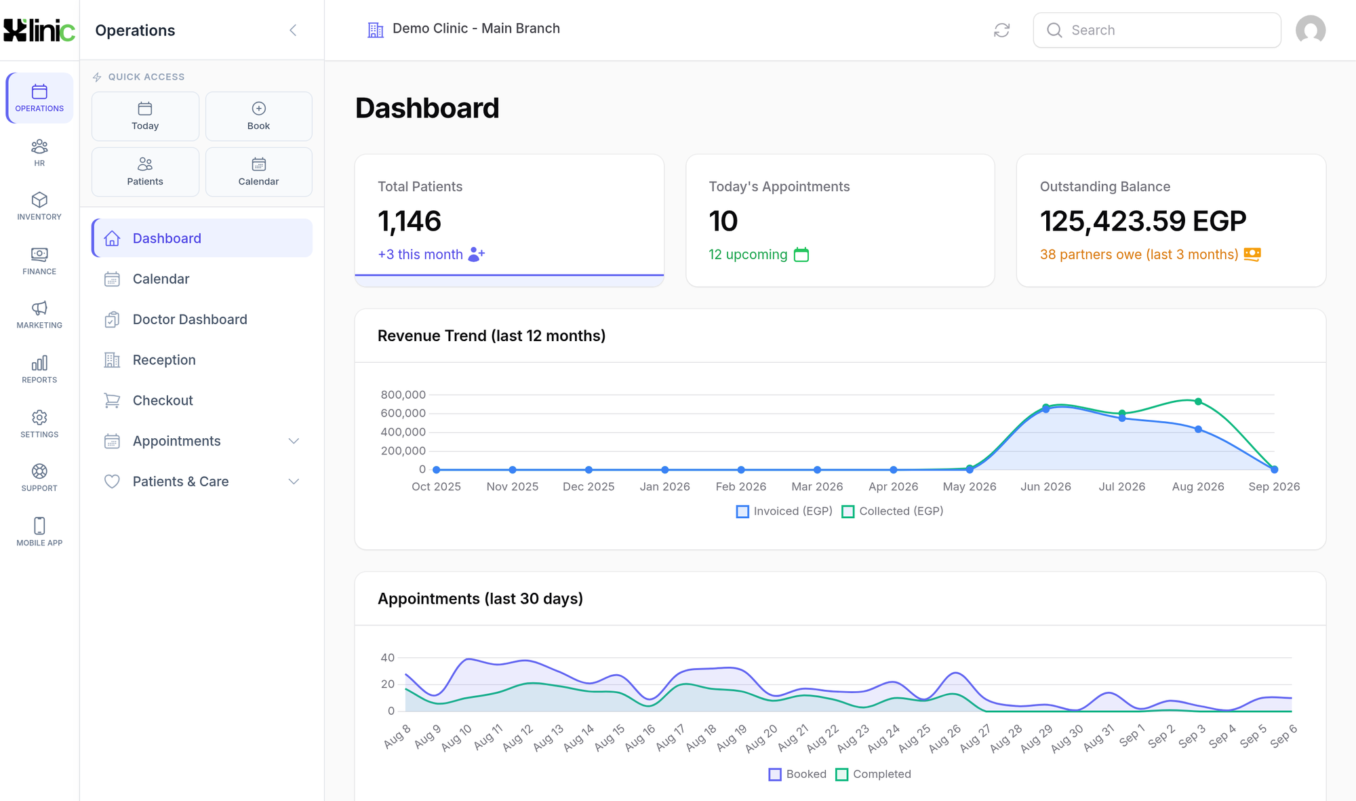The height and width of the screenshot is (801, 1356).
Task: Open Dashboard in the sidebar menu
Action: (x=202, y=238)
